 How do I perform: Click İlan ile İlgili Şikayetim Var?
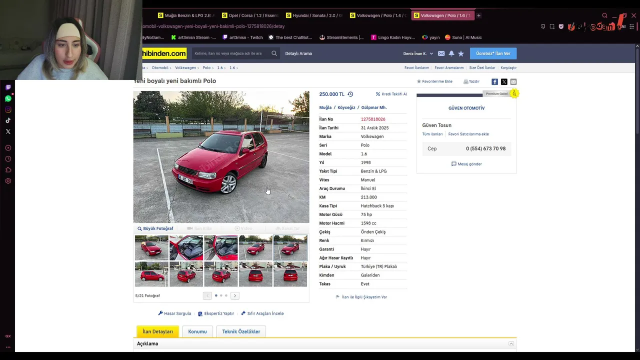(x=361, y=297)
